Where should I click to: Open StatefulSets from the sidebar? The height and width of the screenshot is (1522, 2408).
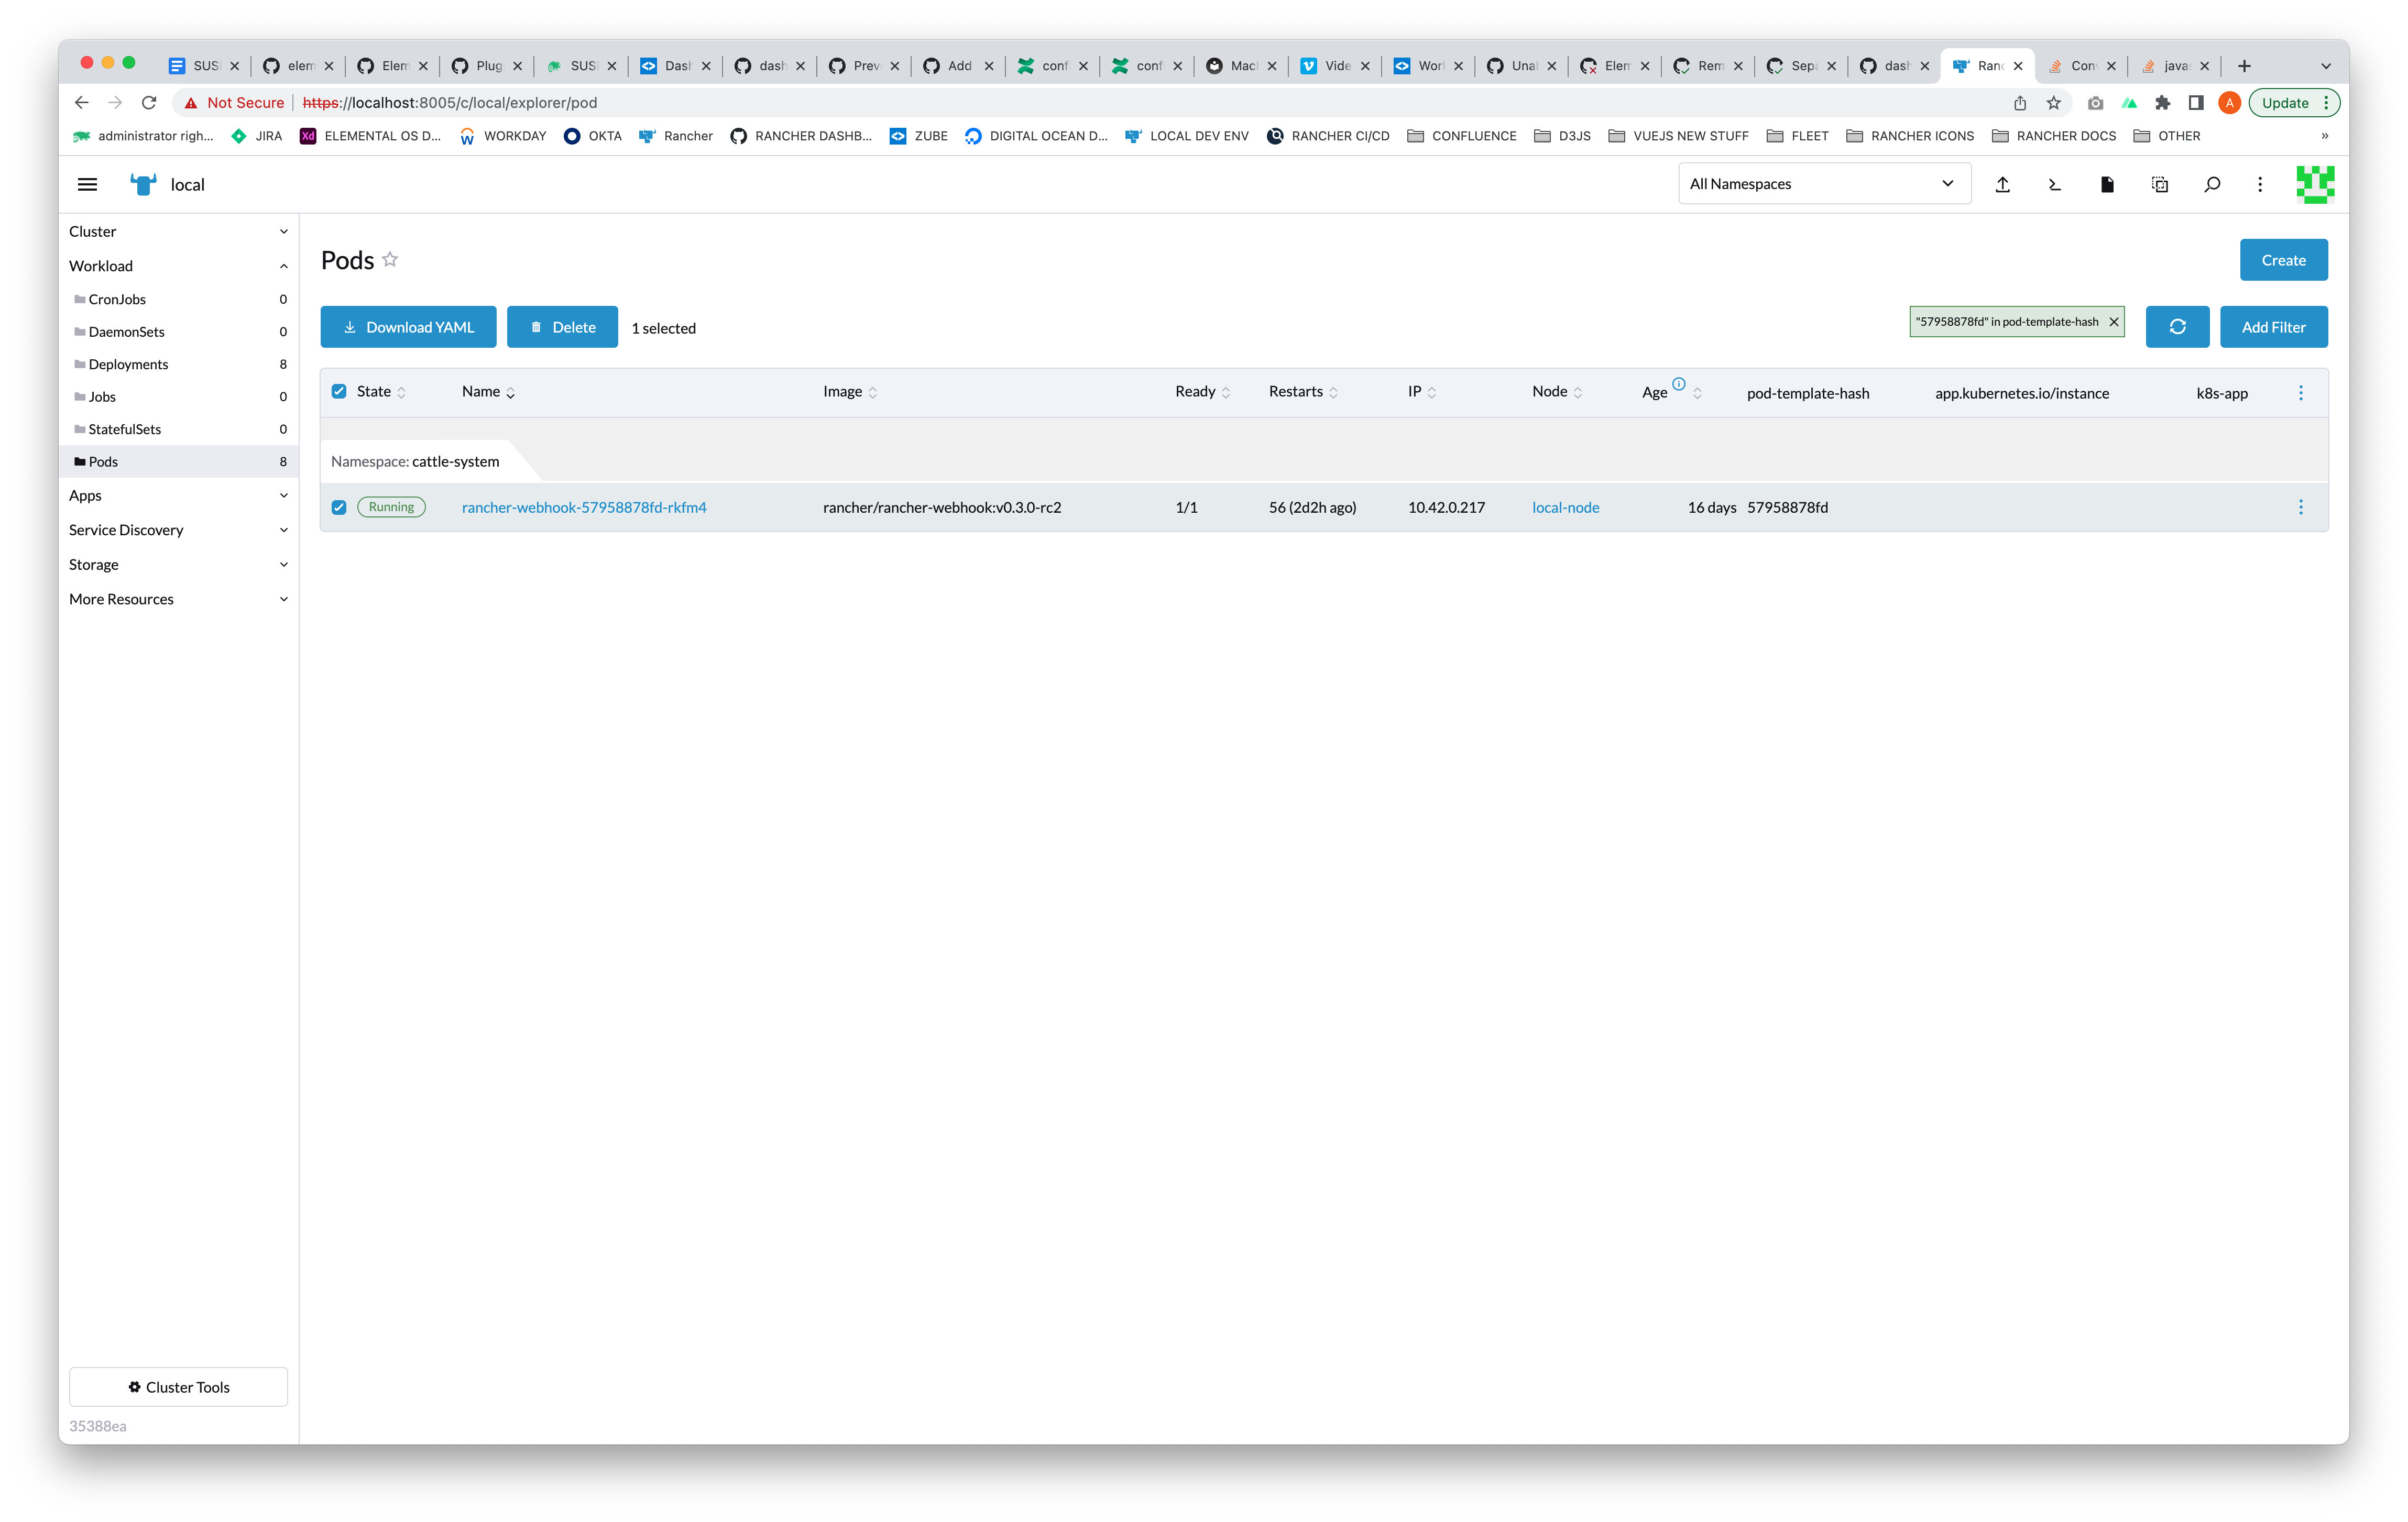click(124, 429)
